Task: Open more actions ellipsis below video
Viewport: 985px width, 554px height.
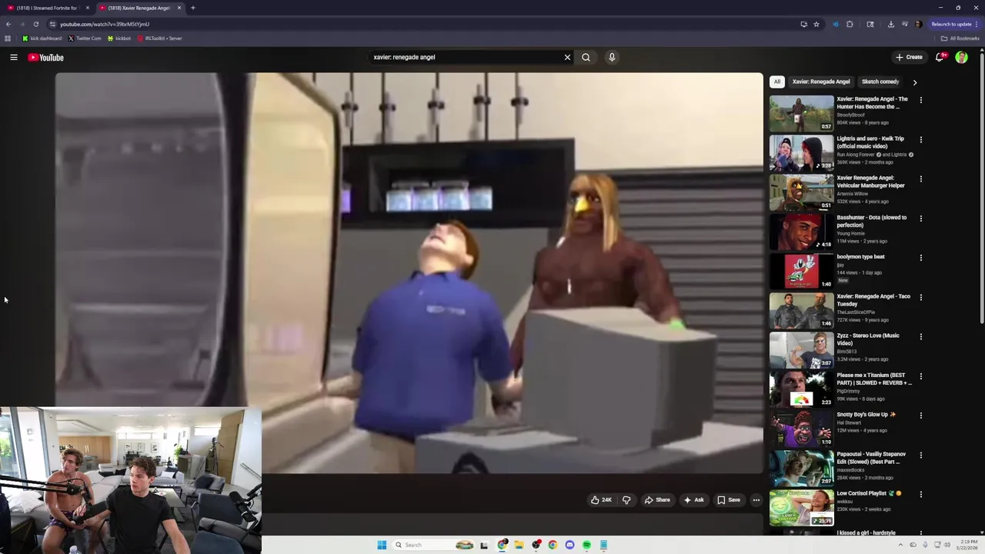Action: 756,500
